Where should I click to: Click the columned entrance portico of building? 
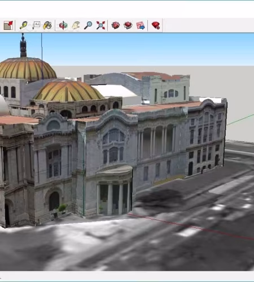click(114, 190)
